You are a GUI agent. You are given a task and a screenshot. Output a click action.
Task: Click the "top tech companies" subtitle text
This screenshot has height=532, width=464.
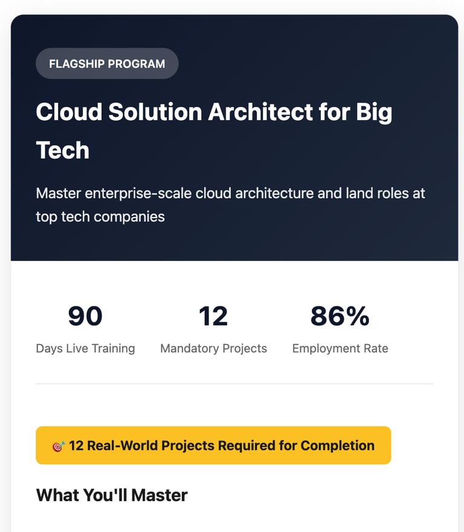coord(100,216)
